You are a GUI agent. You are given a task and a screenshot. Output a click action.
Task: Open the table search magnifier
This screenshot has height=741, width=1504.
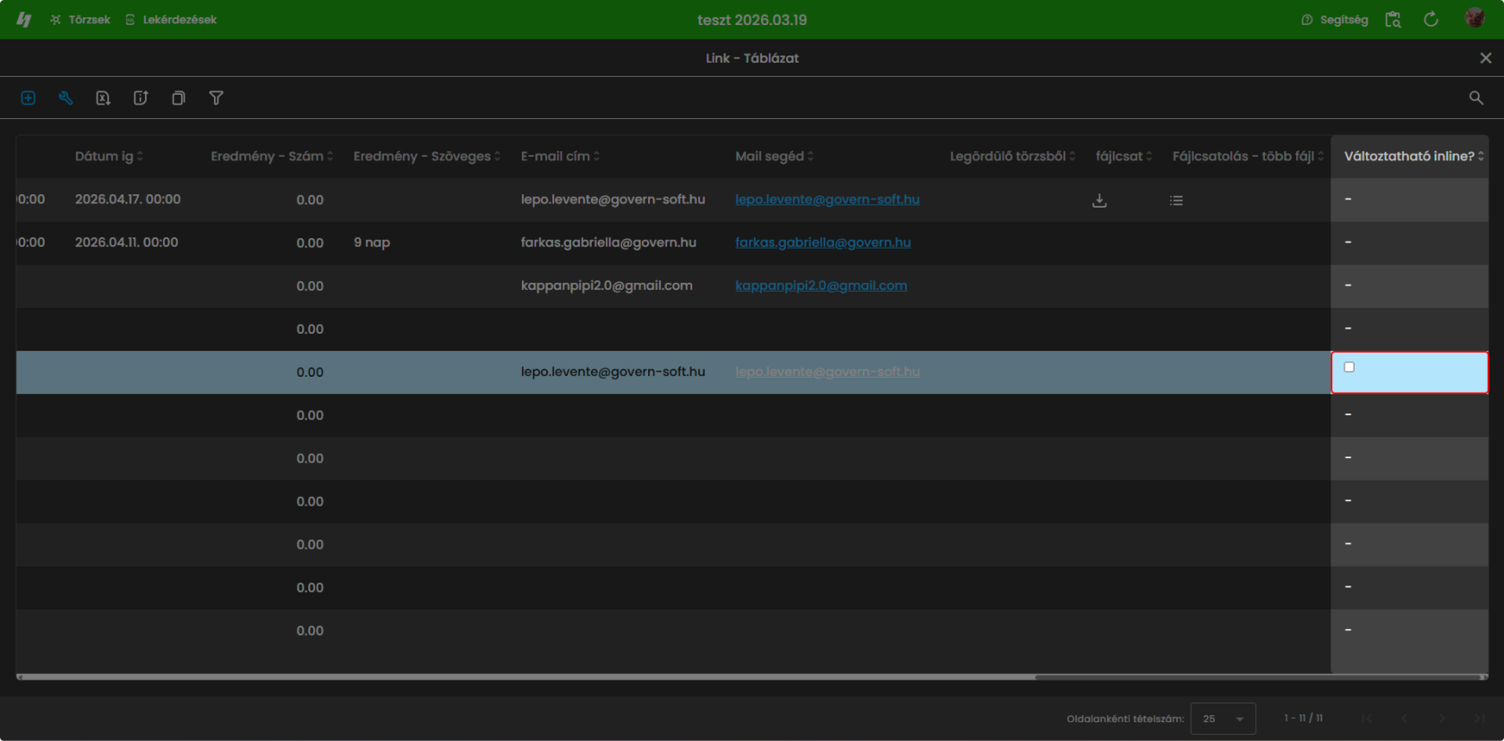click(x=1476, y=98)
